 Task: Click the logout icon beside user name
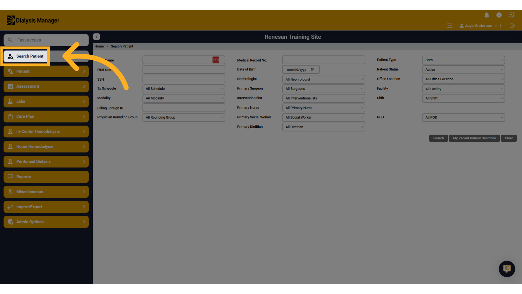(x=512, y=26)
